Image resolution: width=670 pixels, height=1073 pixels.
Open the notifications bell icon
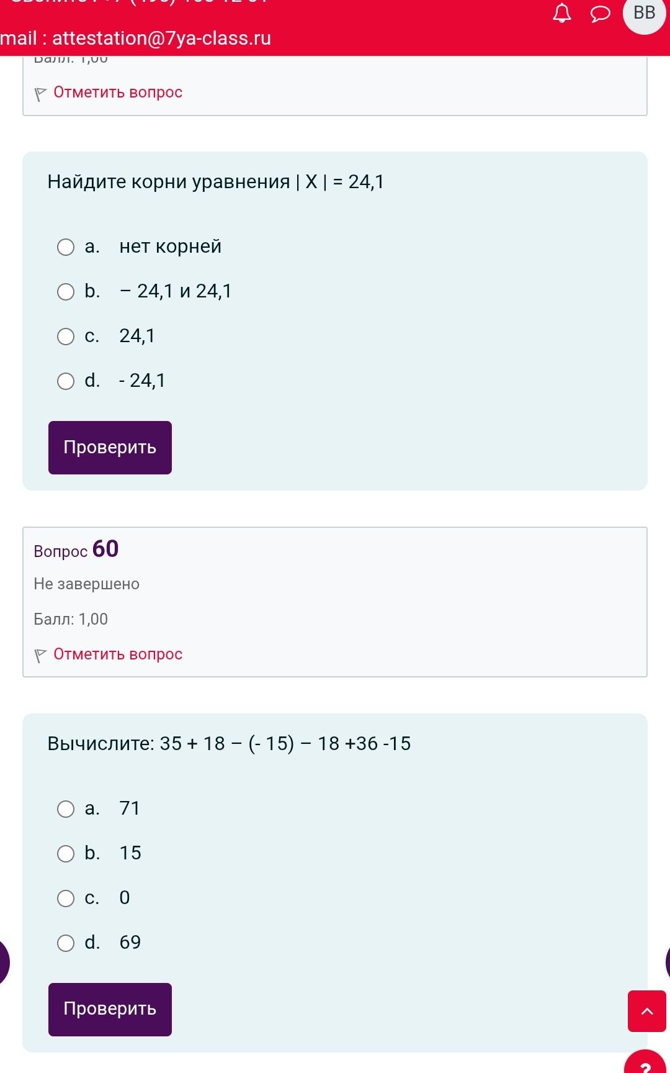click(562, 13)
